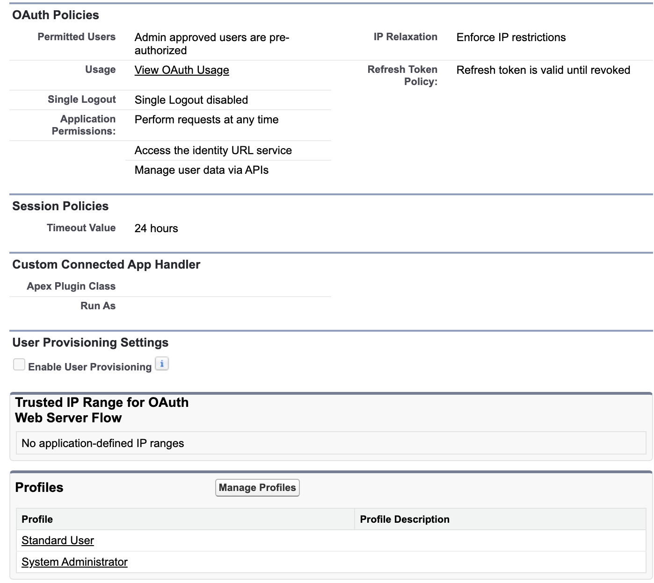
Task: Click the OAuth Policies section header
Action: 56,15
